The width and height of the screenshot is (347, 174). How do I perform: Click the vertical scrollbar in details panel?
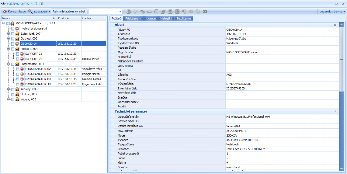(x=342, y=59)
